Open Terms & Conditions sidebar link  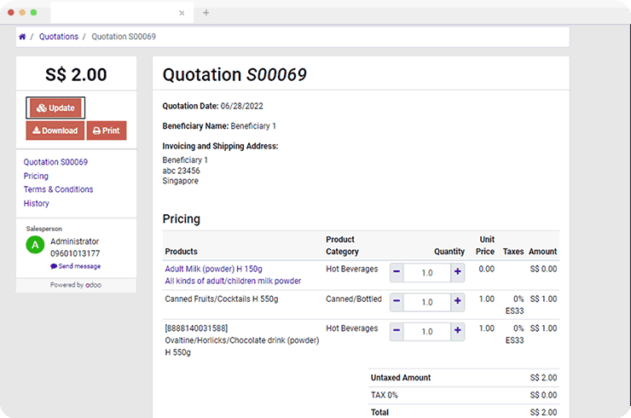(x=58, y=189)
